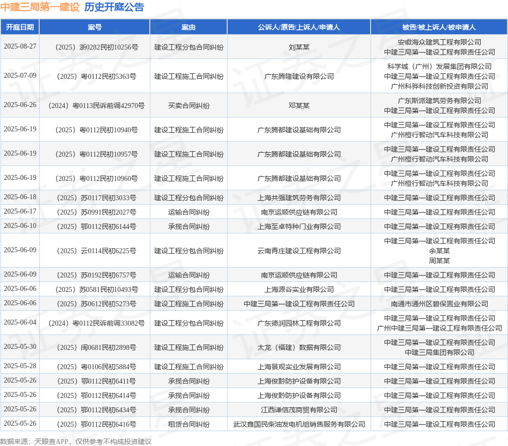This screenshot has height=446, width=508.
Task: Click date cell 2025-05-30
Action: point(20,346)
